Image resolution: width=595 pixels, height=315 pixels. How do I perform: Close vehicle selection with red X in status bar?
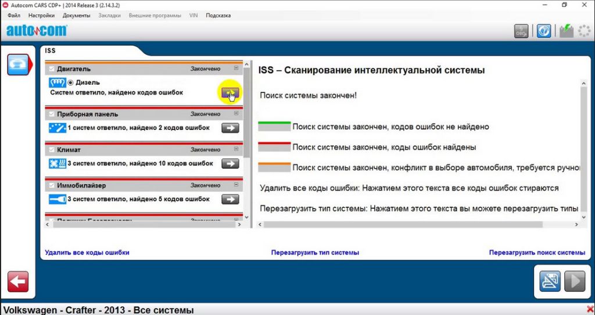click(590, 309)
